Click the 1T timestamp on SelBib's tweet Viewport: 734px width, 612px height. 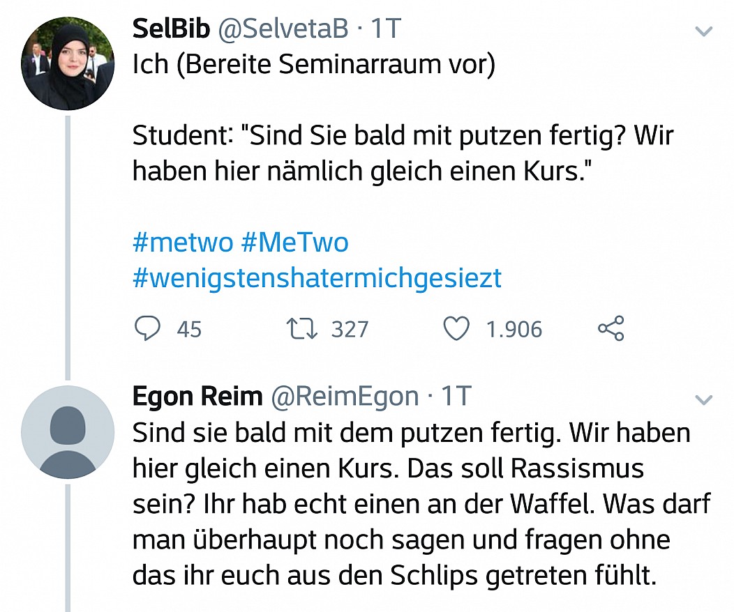click(x=387, y=28)
